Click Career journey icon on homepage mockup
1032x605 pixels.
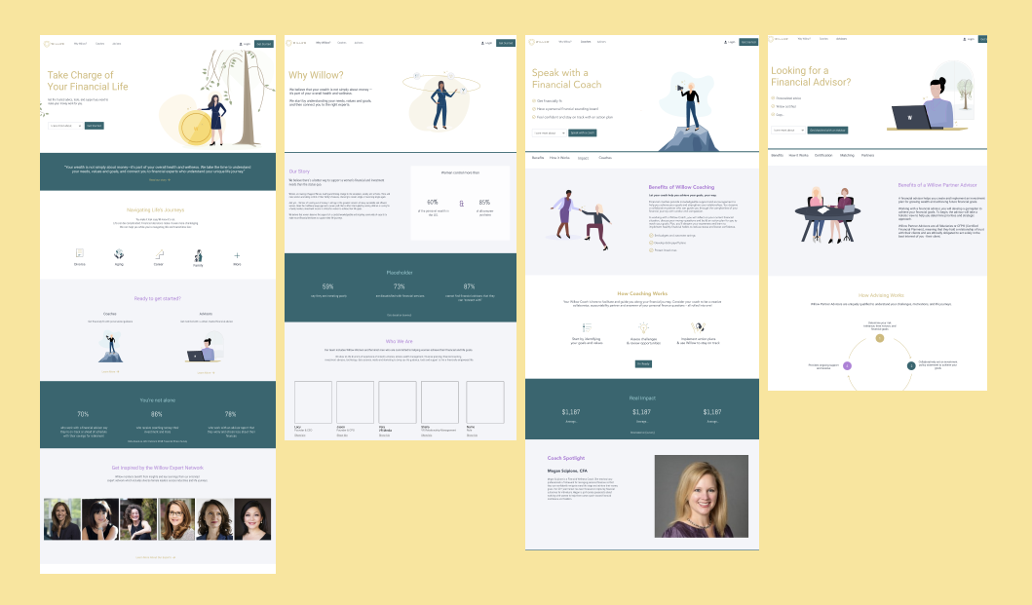(x=159, y=254)
